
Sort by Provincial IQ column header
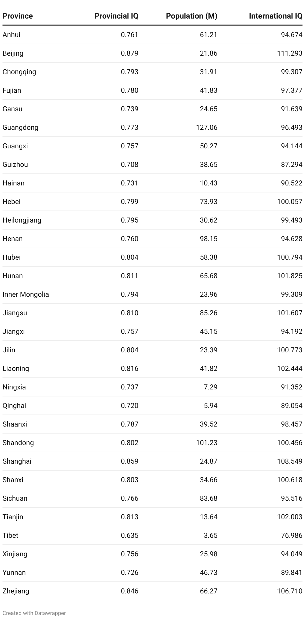point(116,16)
